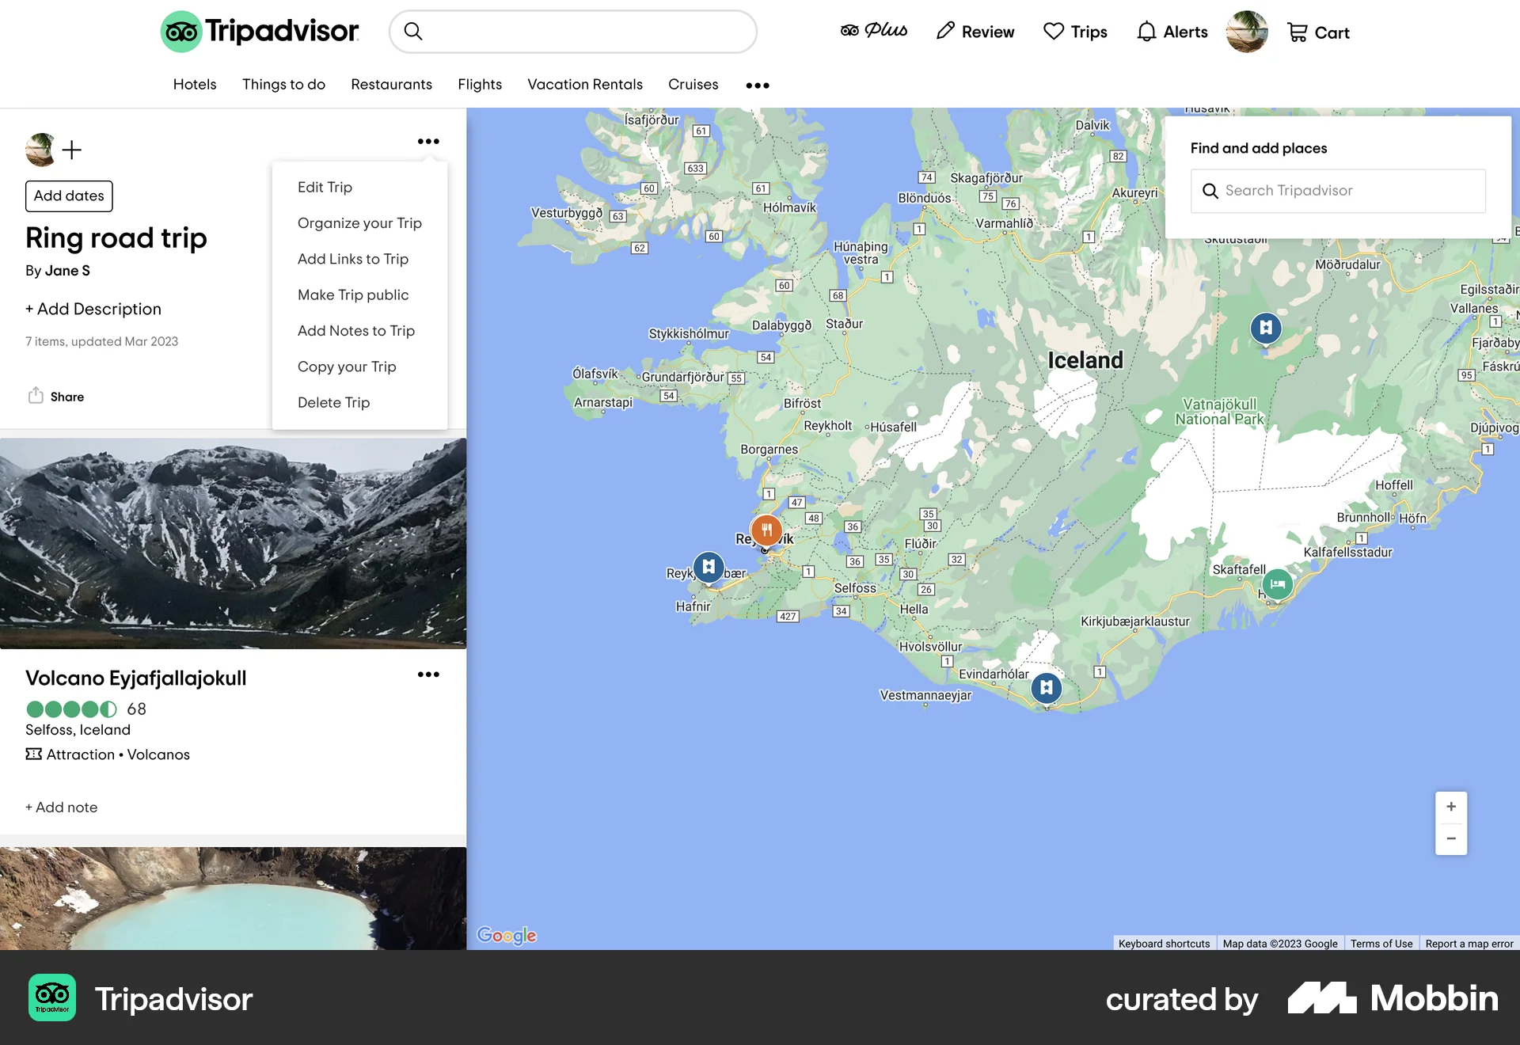1520x1045 pixels.
Task: Click the Add dates button
Action: pyautogui.click(x=69, y=196)
